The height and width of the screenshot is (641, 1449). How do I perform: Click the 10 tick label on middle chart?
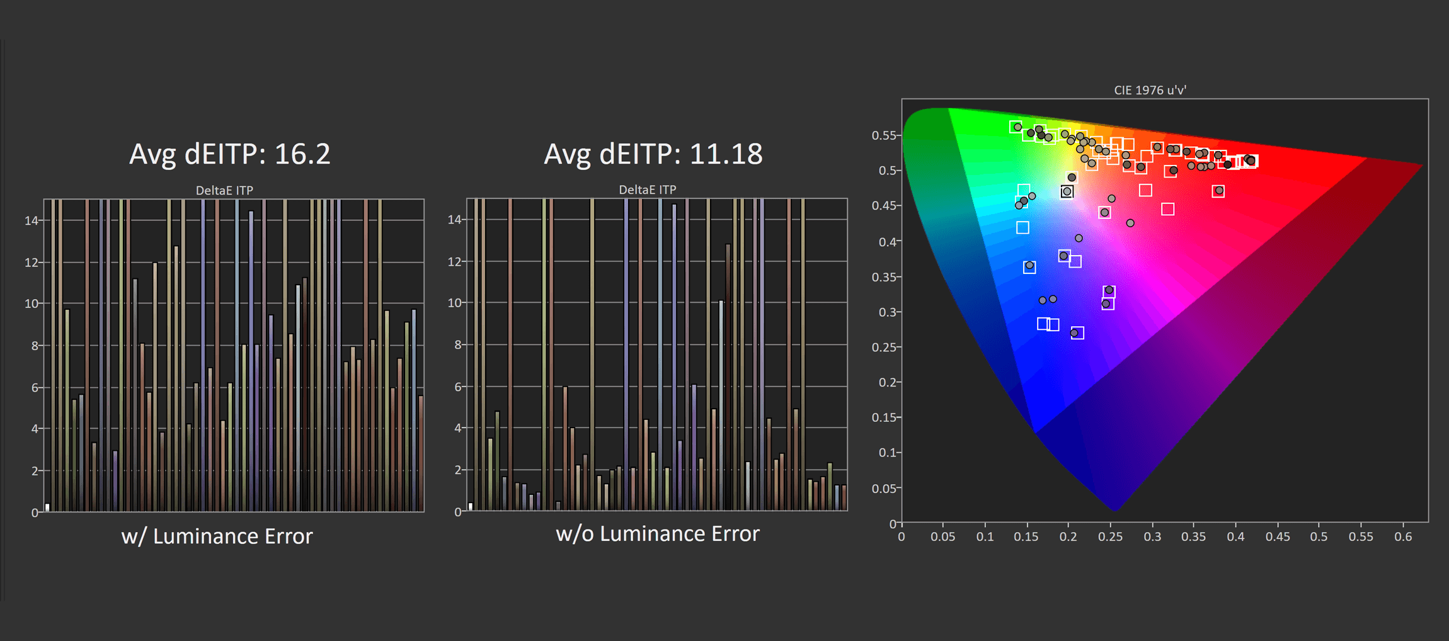(454, 303)
